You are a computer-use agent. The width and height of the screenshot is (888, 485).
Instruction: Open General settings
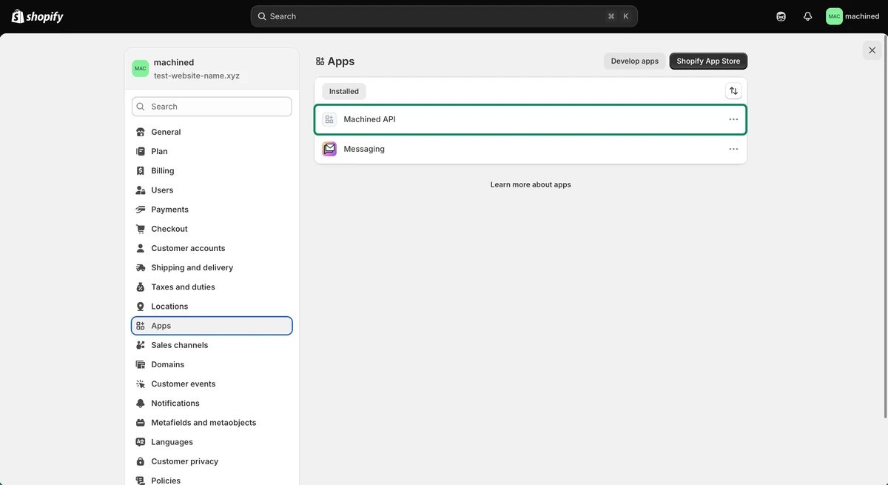(x=212, y=132)
